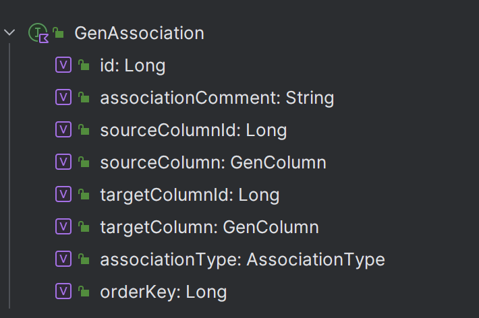Click the visibility lock icon for targetColumn
The height and width of the screenshot is (318, 479).
point(84,227)
